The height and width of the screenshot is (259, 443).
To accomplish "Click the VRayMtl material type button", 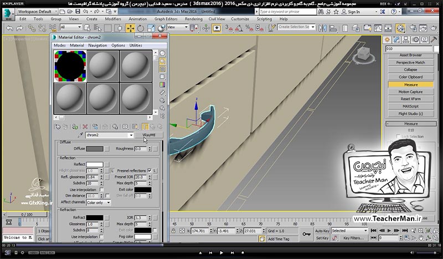I will 148,135.
